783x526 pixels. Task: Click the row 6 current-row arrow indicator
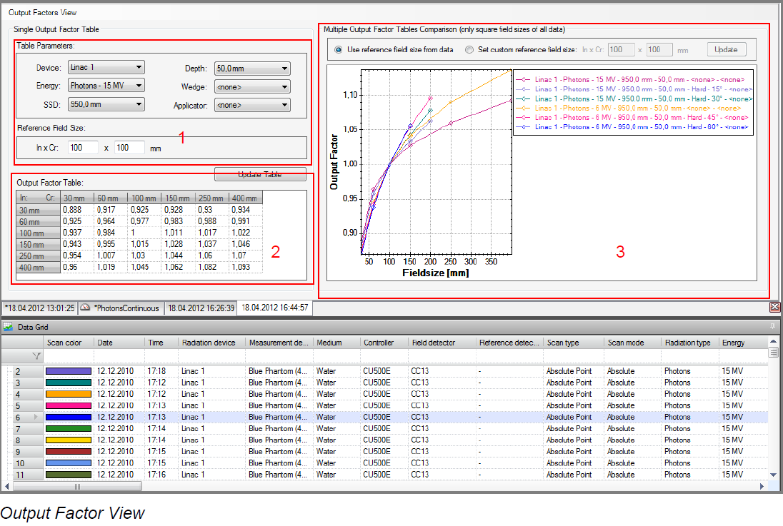click(36, 417)
